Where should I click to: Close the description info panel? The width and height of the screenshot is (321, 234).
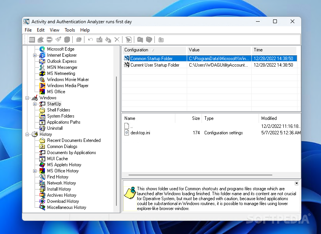tap(296, 183)
